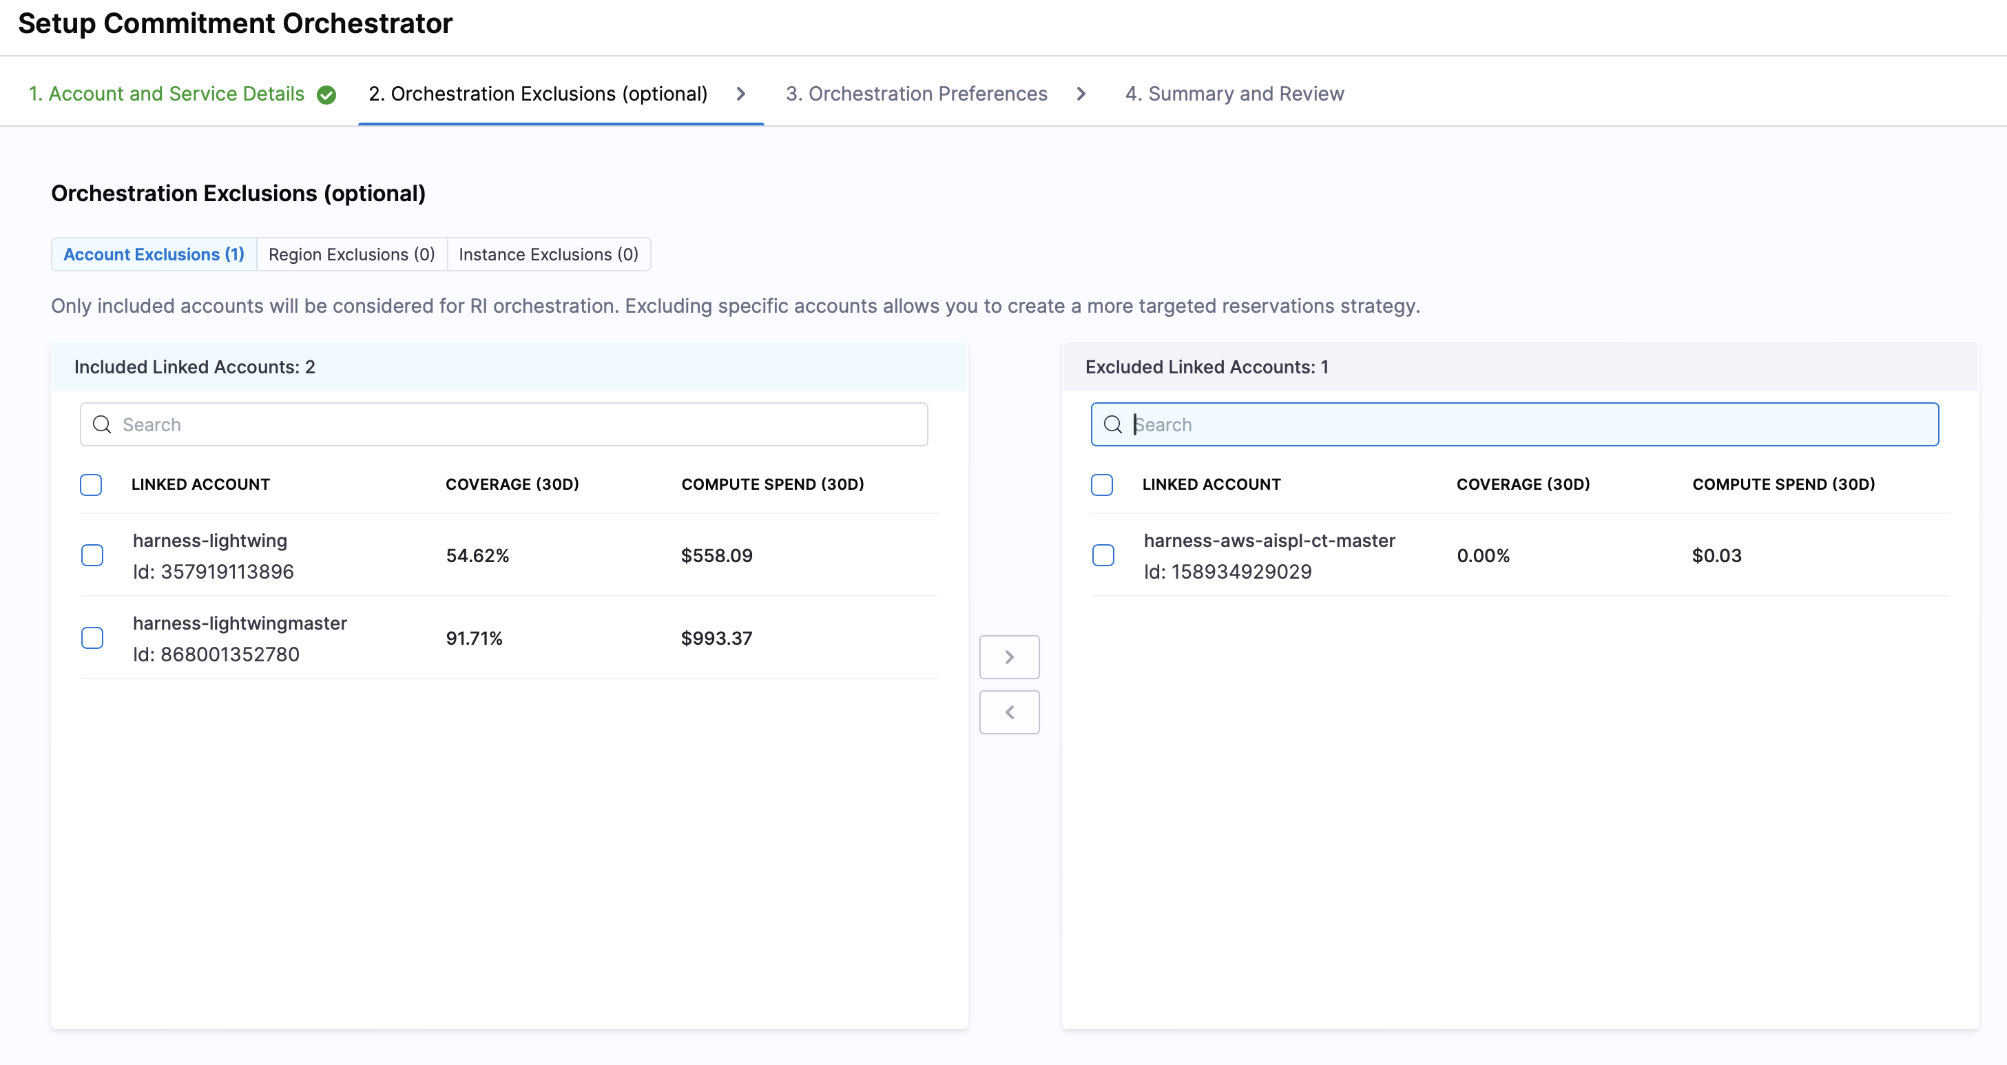This screenshot has width=2007, height=1065.
Task: Click the chevron after Orchestration Preferences step
Action: click(x=1081, y=94)
